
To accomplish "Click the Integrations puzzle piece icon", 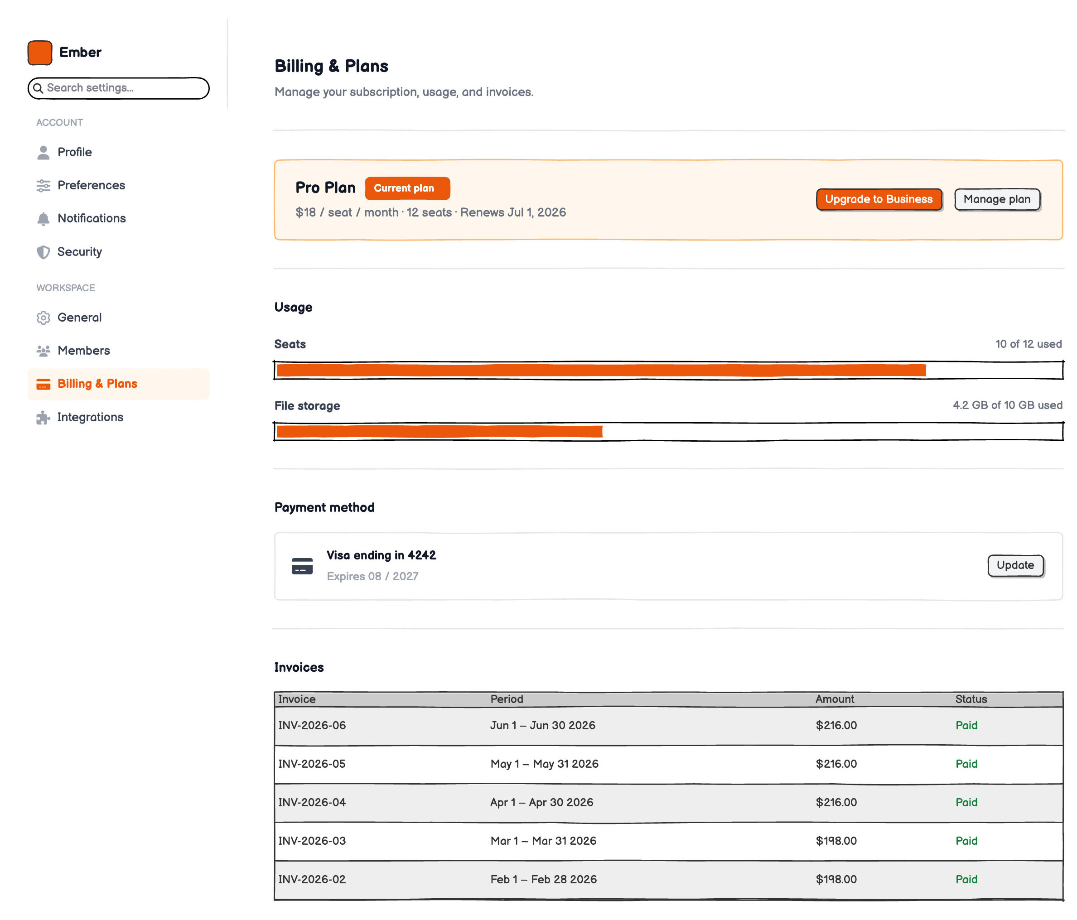I will [x=43, y=417].
